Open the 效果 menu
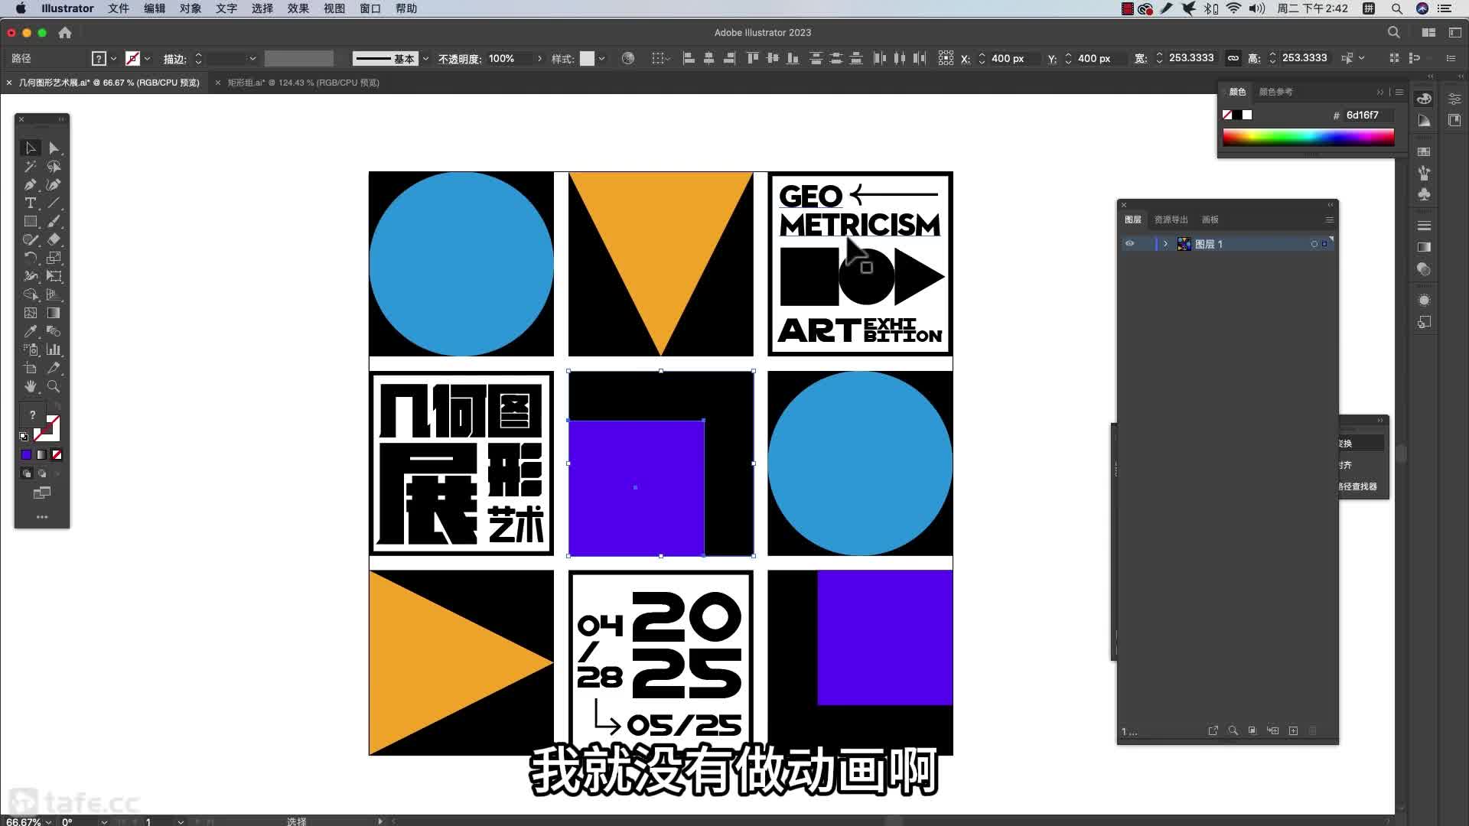Screen dimensions: 1469x826 coord(298,8)
